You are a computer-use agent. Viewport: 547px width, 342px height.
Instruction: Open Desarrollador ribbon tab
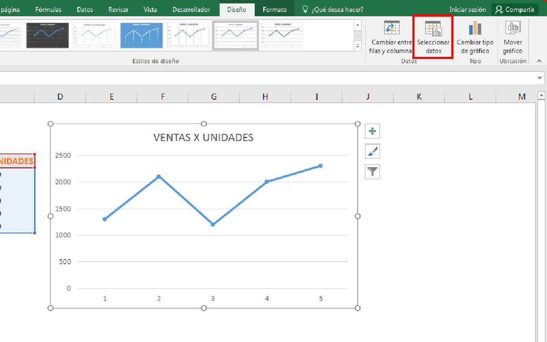pyautogui.click(x=191, y=9)
